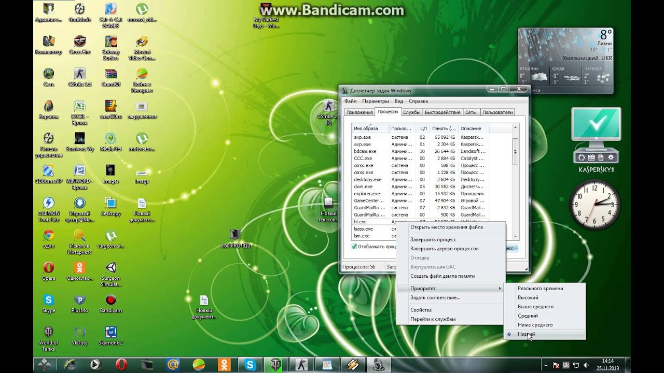
Task: Open the GodMode desktop icon
Action: [x=79, y=13]
